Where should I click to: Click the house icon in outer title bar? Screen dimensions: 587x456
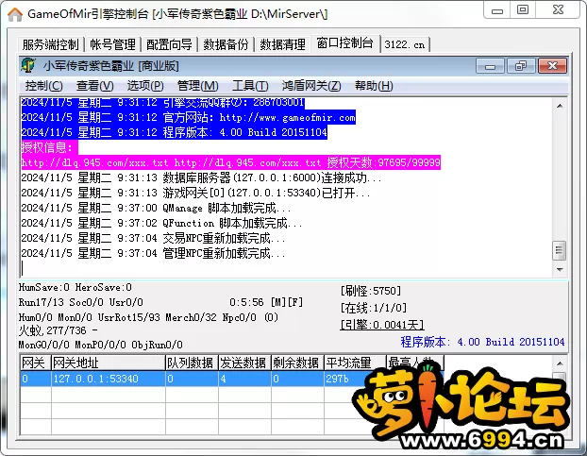(x=15, y=14)
